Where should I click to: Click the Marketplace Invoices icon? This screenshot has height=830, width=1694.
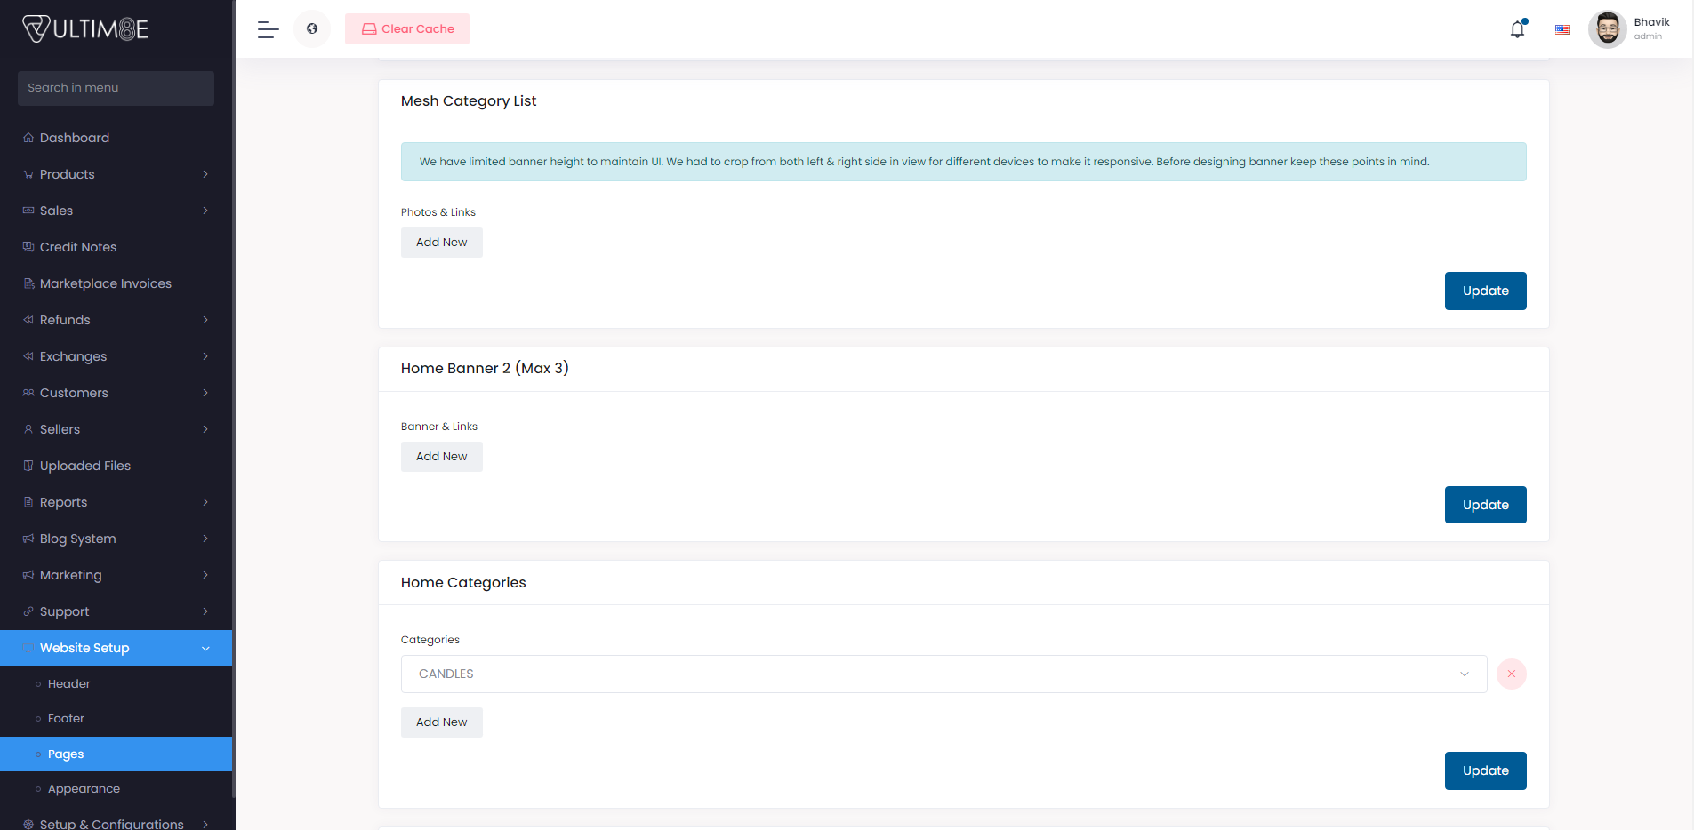point(28,283)
